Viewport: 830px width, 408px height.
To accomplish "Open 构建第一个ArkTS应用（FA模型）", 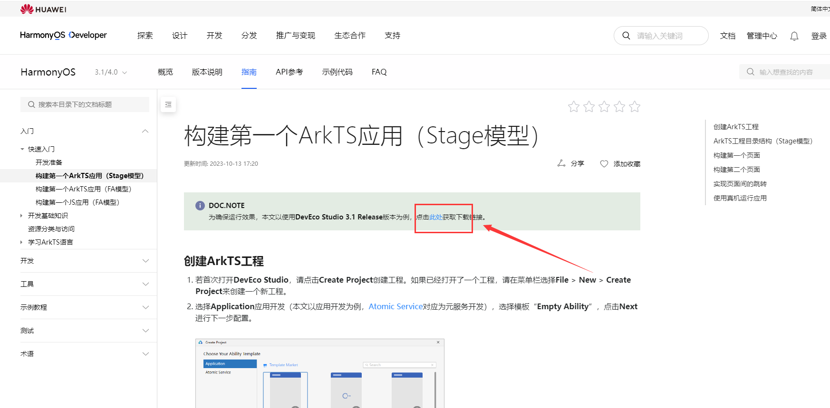I will point(84,189).
